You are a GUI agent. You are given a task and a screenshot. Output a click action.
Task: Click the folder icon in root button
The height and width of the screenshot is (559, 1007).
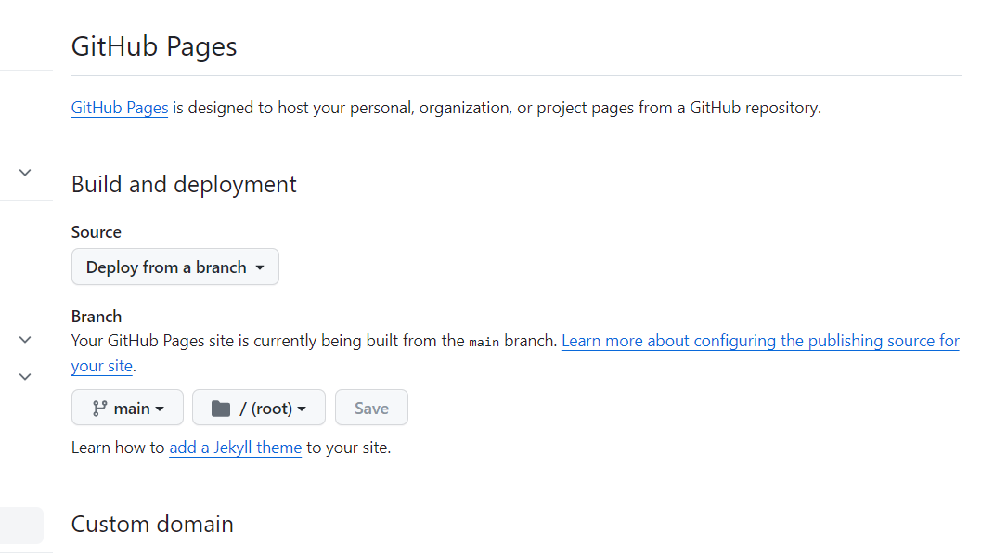[221, 408]
